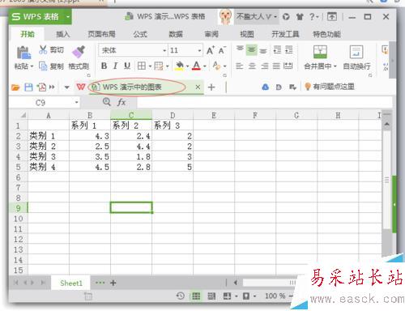Align text to bottom of cell

[263, 50]
